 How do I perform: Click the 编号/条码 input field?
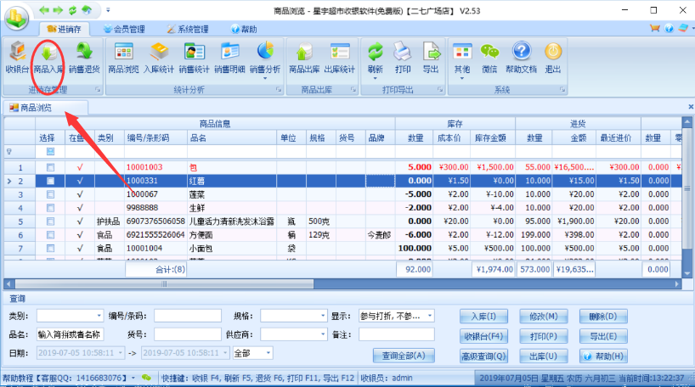click(x=188, y=316)
